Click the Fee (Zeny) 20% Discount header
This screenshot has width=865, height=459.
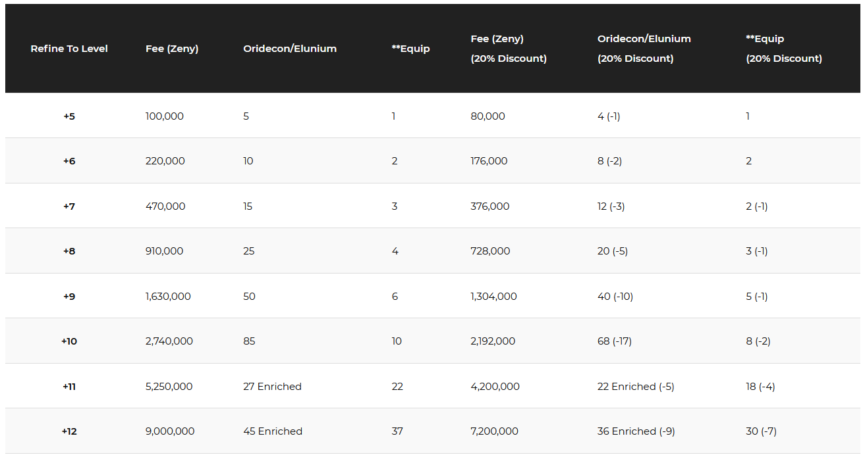[x=509, y=49]
